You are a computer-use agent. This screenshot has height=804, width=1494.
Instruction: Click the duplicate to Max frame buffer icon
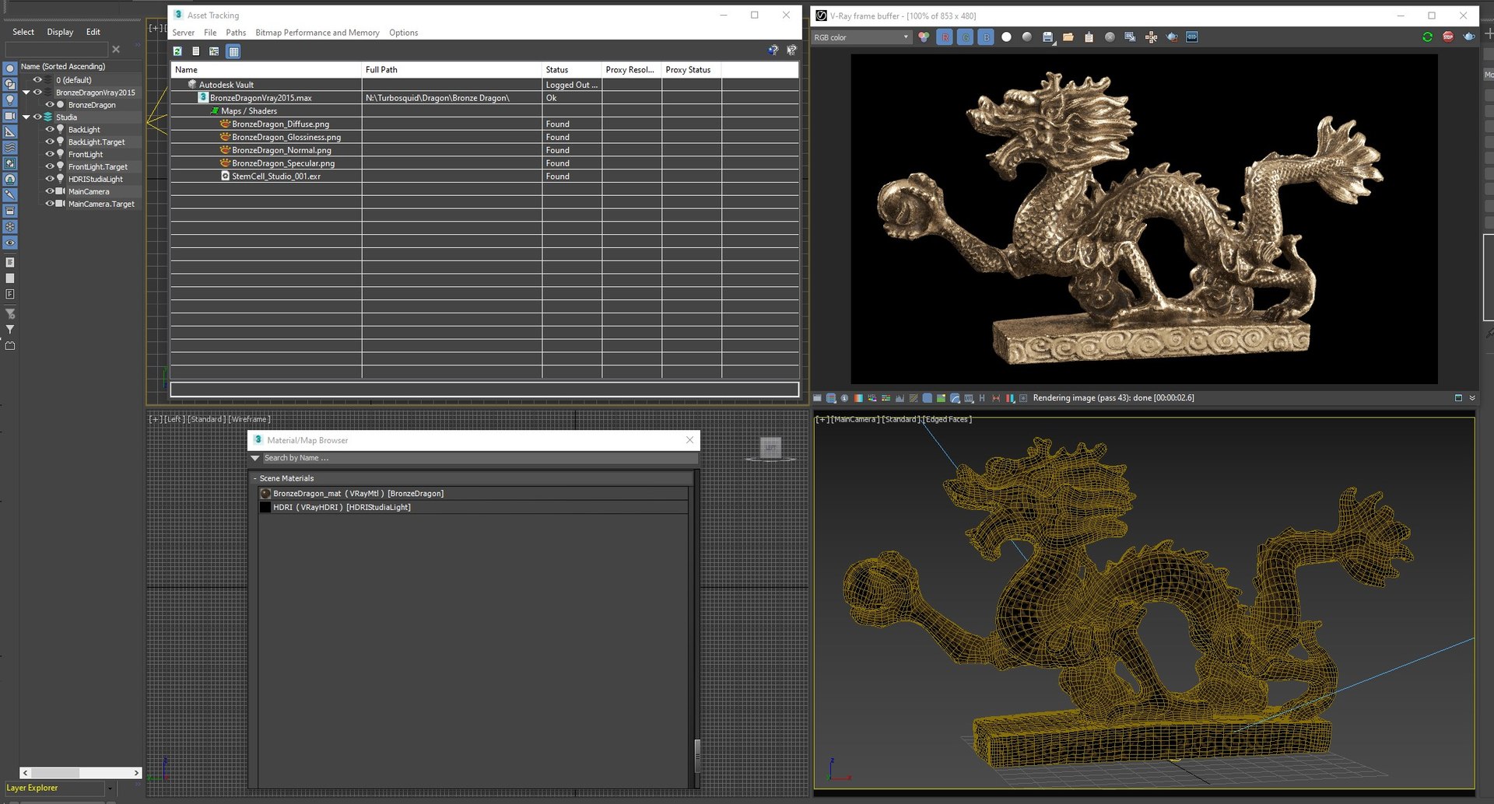(1130, 37)
